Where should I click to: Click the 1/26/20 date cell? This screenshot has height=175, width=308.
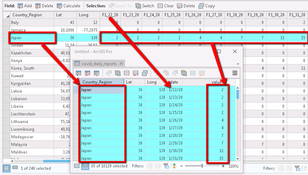[x=188, y=120]
